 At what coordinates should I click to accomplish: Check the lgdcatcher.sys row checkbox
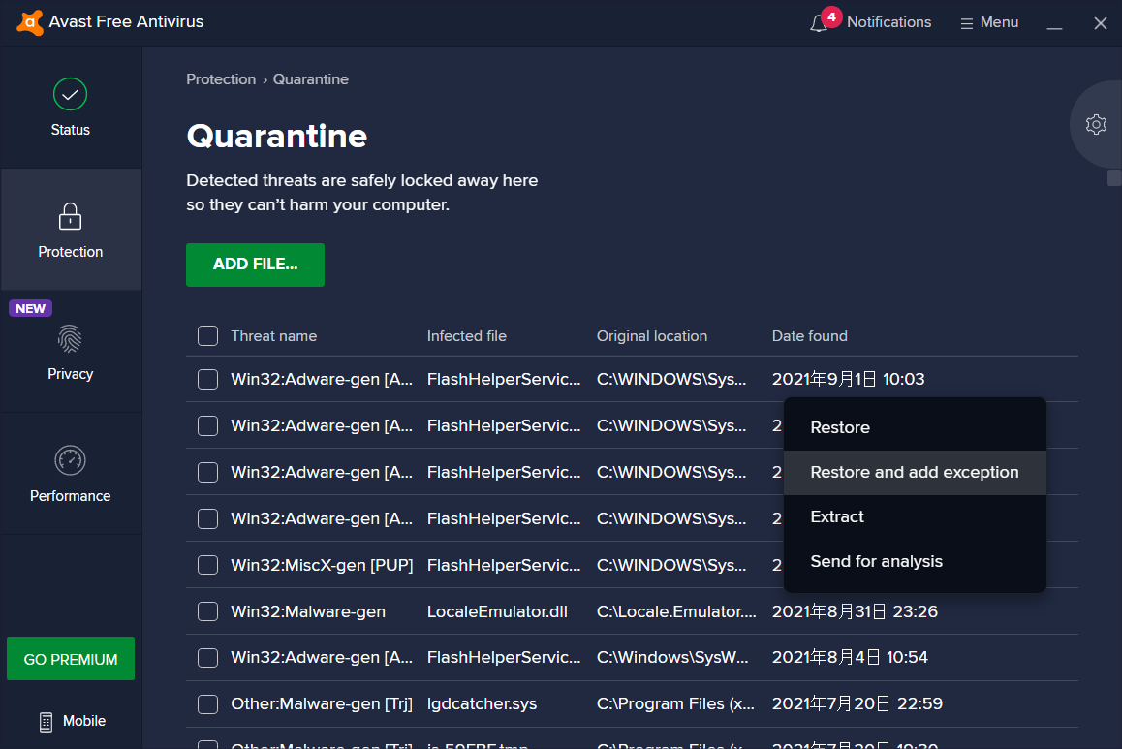point(207,703)
